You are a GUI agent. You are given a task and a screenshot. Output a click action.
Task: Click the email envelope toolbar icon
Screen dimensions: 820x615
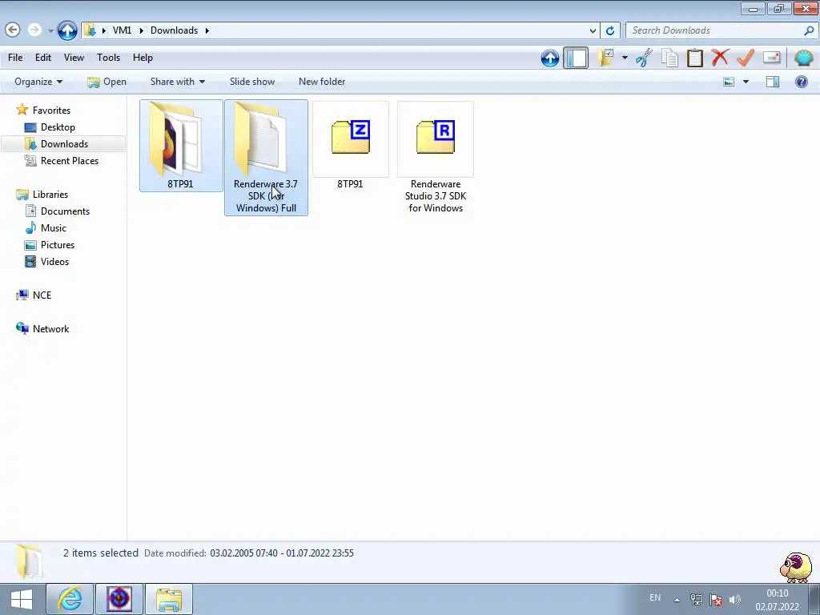(771, 57)
